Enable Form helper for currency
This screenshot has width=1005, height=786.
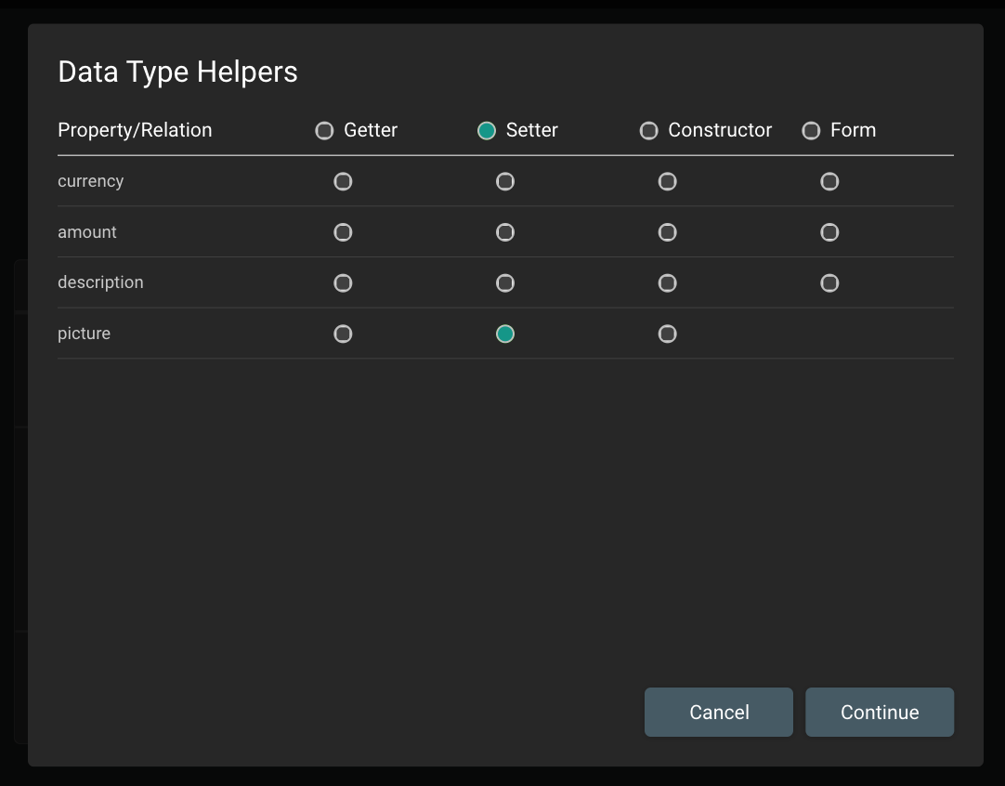click(829, 181)
